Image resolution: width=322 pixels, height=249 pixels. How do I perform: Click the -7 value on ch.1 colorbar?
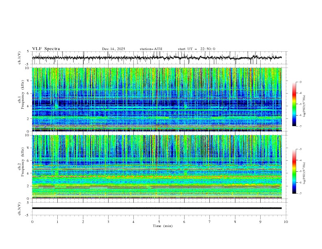coord(300,126)
